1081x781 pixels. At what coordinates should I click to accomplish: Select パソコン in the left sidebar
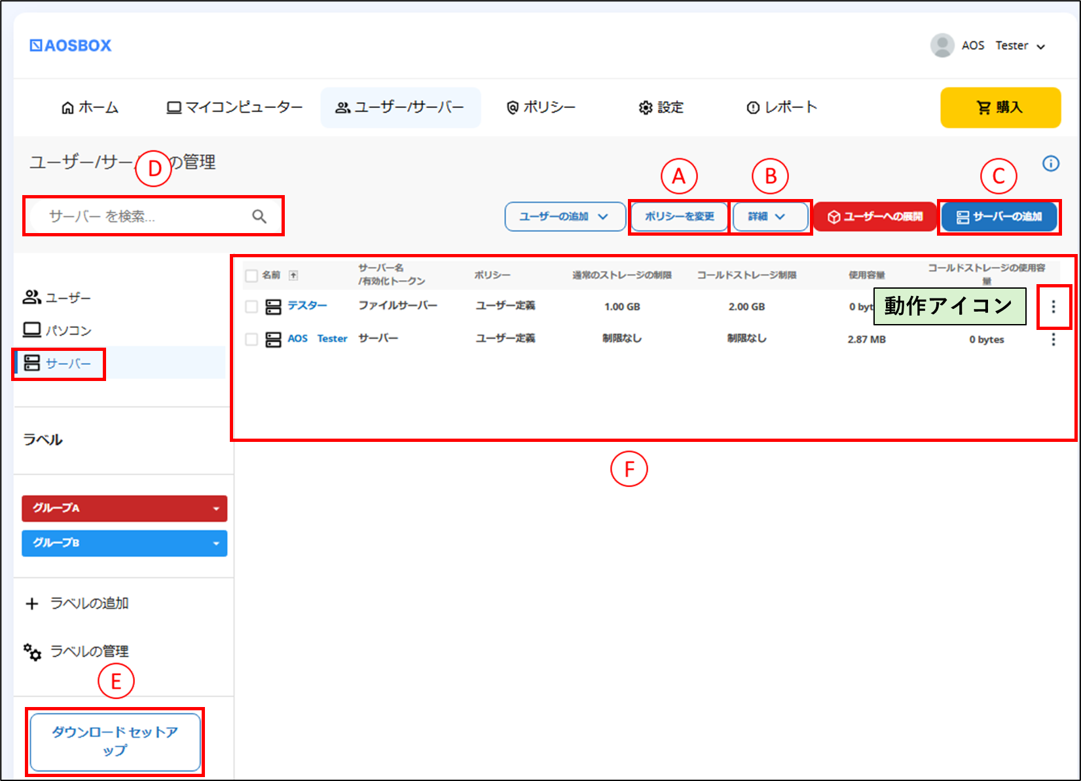pos(57,330)
